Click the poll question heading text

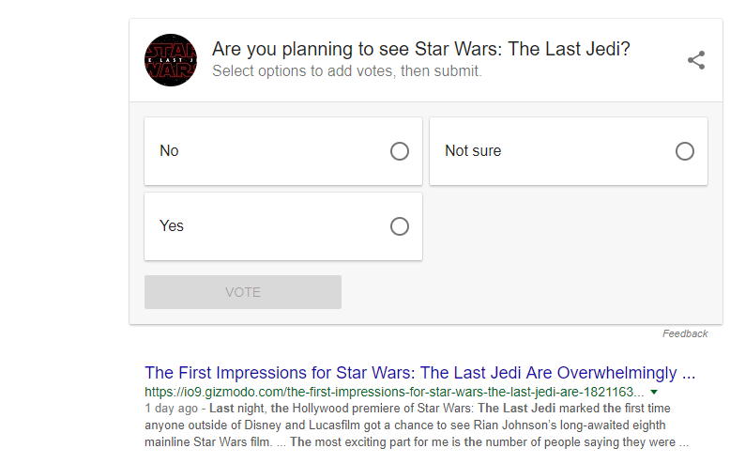(x=421, y=49)
